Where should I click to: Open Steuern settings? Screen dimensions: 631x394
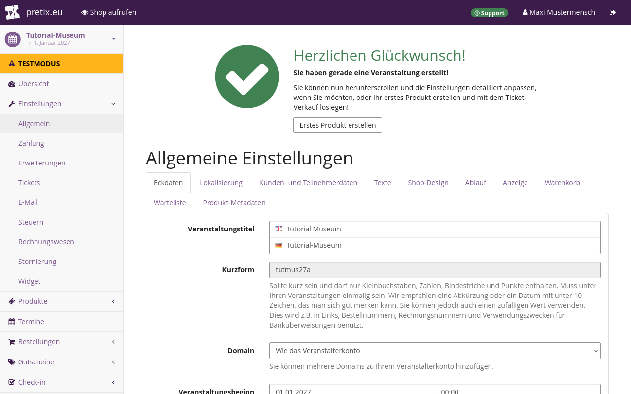62,222
